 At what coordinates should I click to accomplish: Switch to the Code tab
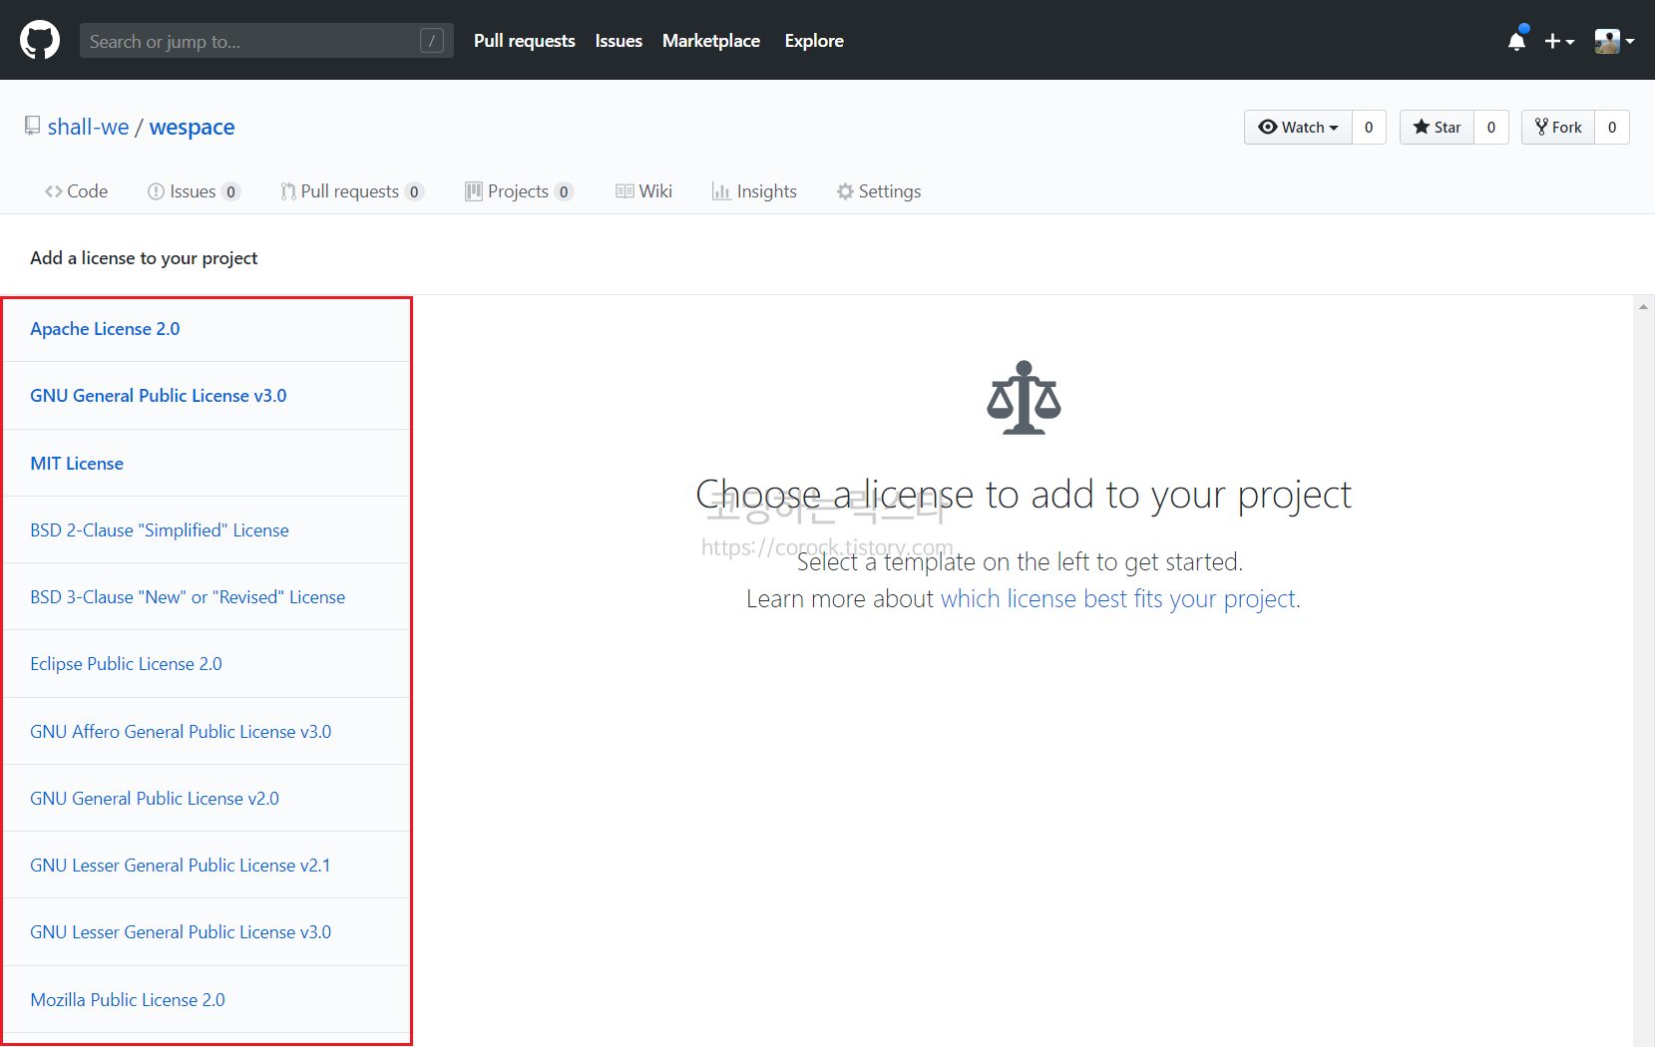(76, 191)
